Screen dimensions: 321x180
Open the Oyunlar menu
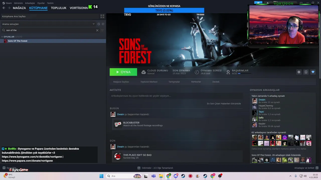tap(41, 3)
